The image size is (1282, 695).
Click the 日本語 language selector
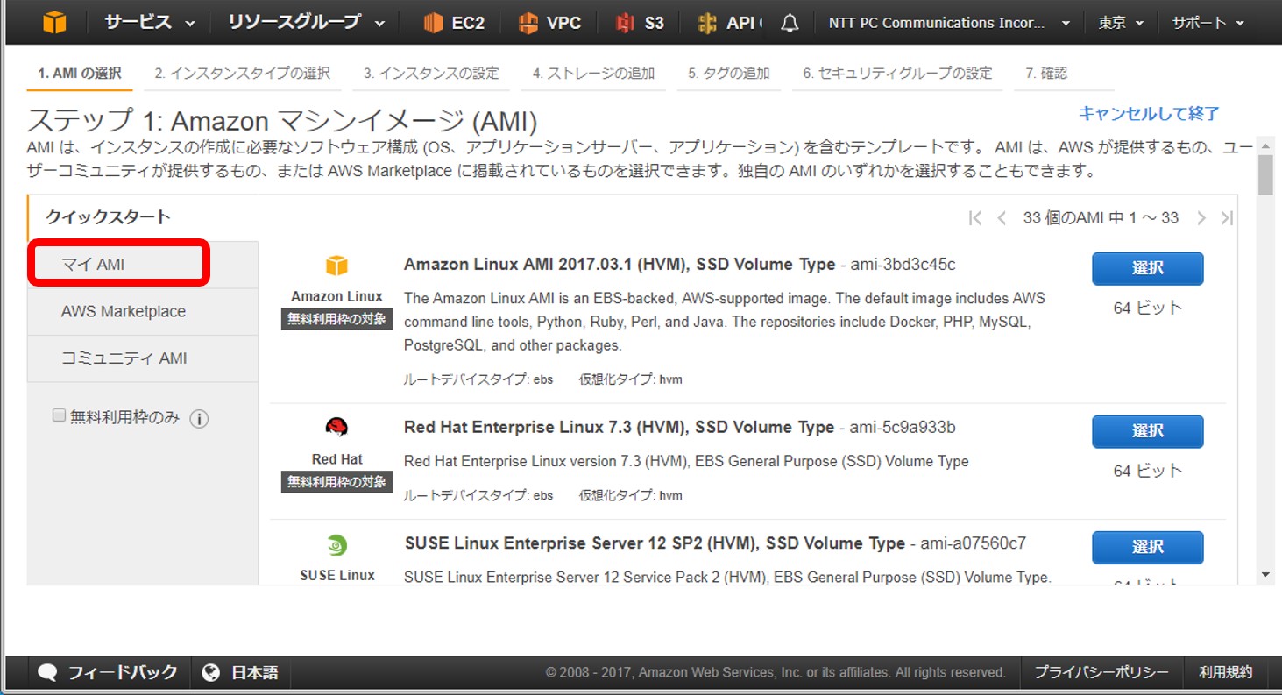[239, 673]
